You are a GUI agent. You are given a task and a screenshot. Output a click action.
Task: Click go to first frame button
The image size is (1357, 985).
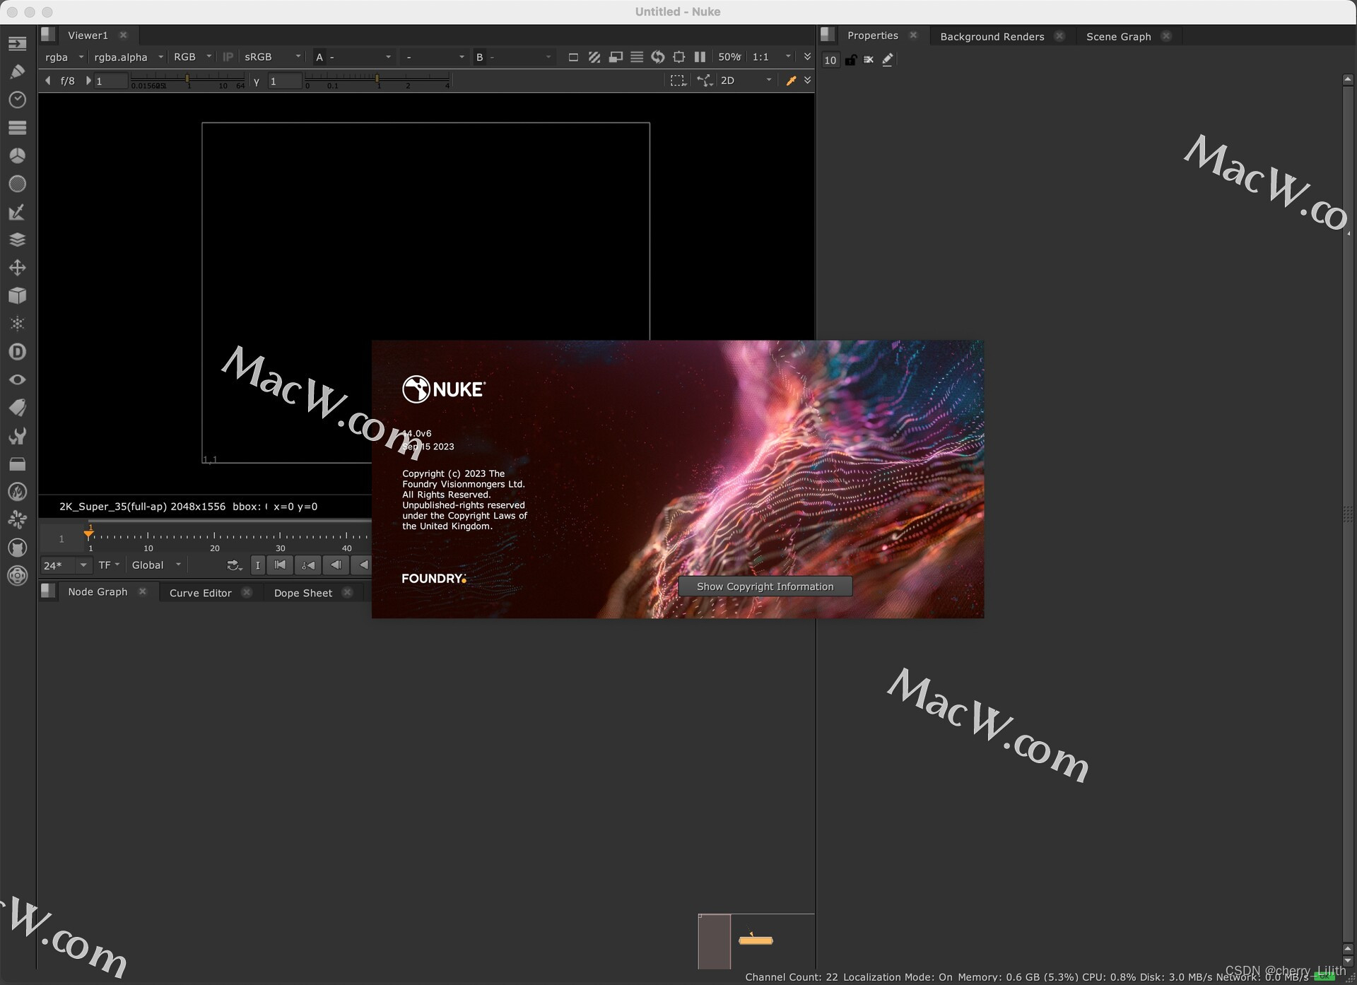pyautogui.click(x=280, y=565)
